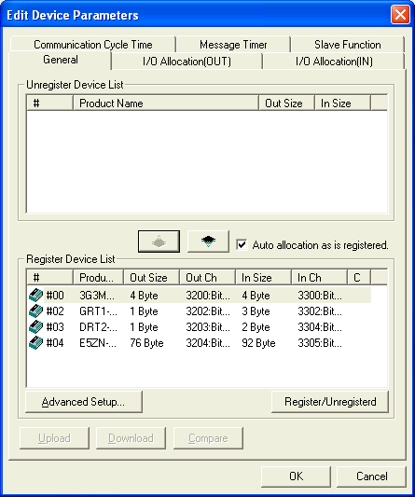Click In Ch column header
This screenshot has width=415, height=497.
[319, 277]
